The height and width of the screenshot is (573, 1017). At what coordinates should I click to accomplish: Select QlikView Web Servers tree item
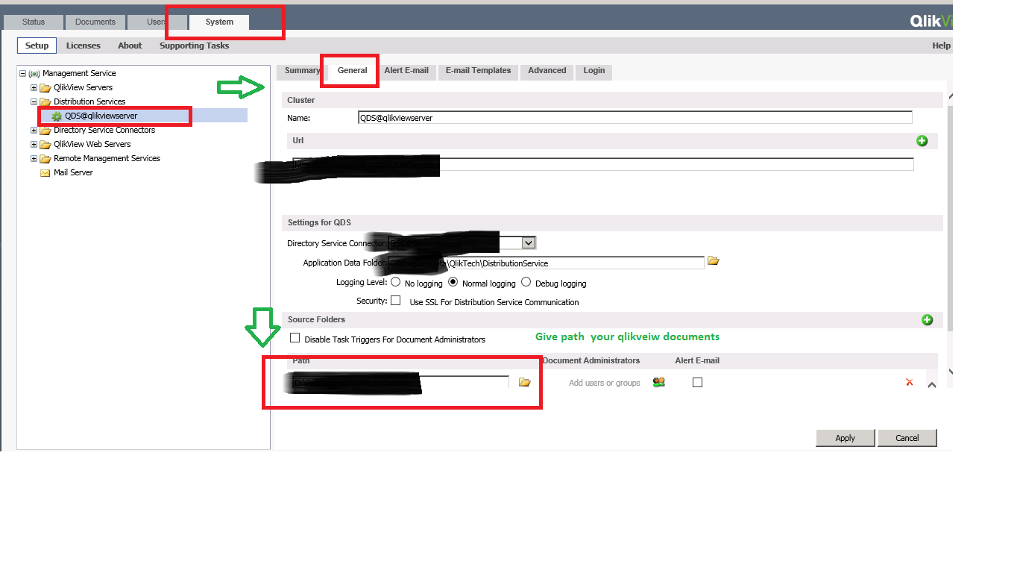(x=92, y=144)
